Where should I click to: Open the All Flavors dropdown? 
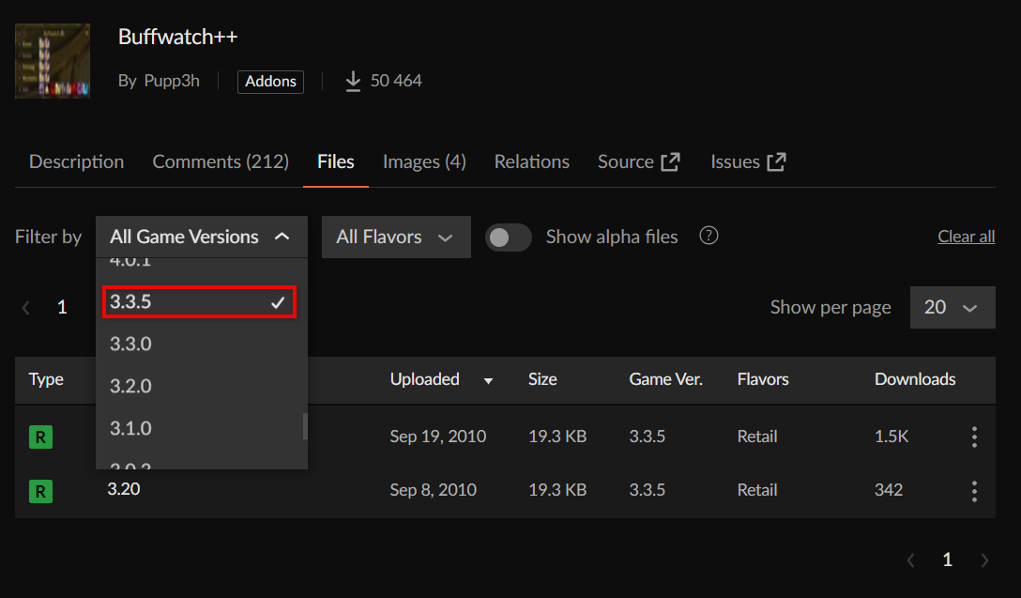(395, 238)
